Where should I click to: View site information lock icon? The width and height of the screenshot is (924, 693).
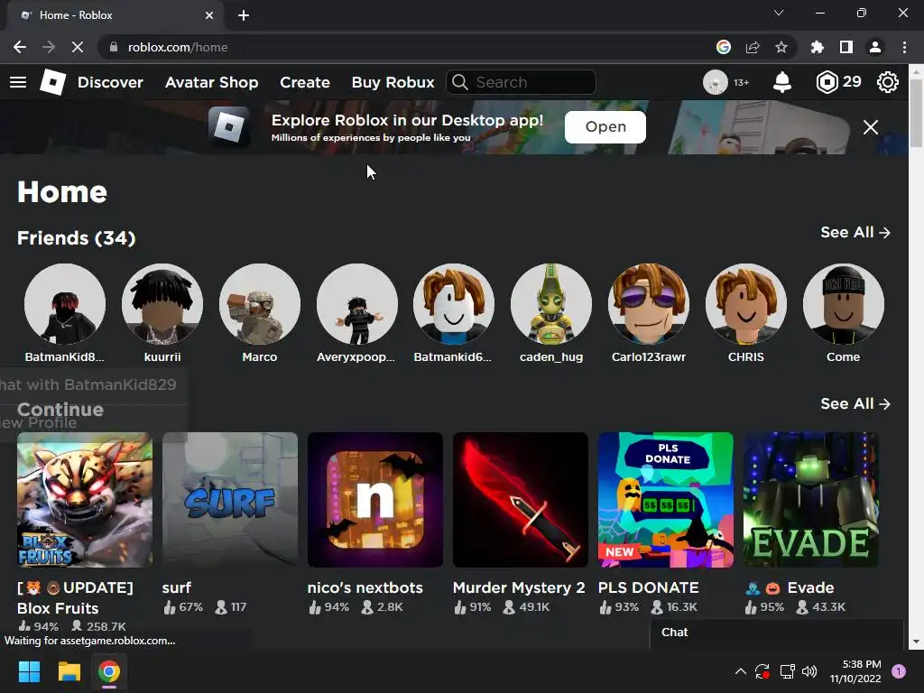click(114, 47)
